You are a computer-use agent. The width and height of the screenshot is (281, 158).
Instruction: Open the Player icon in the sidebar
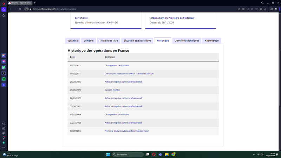(x=4, y=85)
